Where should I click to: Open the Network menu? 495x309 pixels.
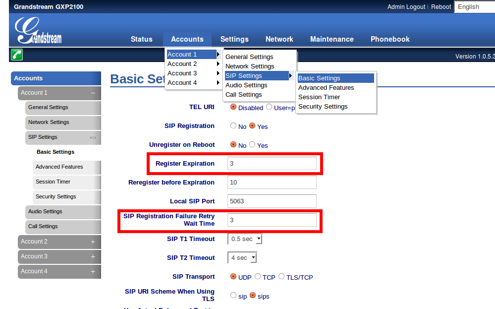pyautogui.click(x=279, y=39)
